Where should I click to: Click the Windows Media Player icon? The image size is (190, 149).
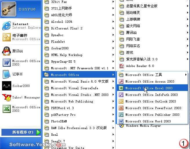click(121, 126)
